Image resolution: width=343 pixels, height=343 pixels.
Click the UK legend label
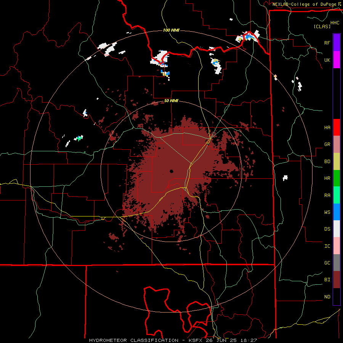[327, 60]
